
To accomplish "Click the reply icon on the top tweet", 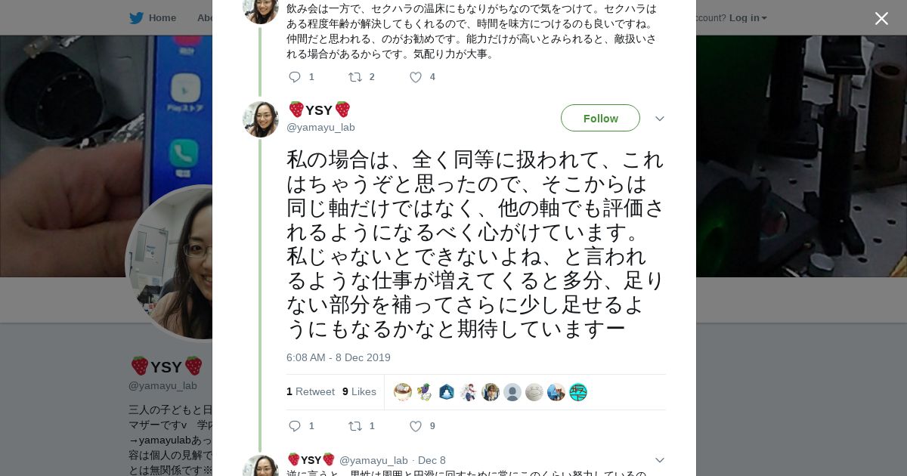I will click(x=295, y=77).
